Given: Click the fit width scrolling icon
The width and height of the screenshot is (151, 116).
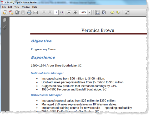Looking at the screenshot, I should 98,12.
